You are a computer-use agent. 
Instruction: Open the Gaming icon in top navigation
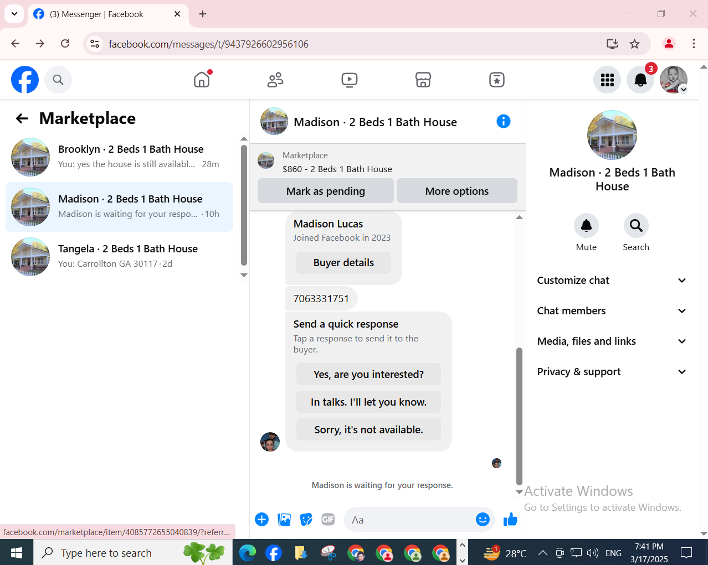(x=497, y=80)
